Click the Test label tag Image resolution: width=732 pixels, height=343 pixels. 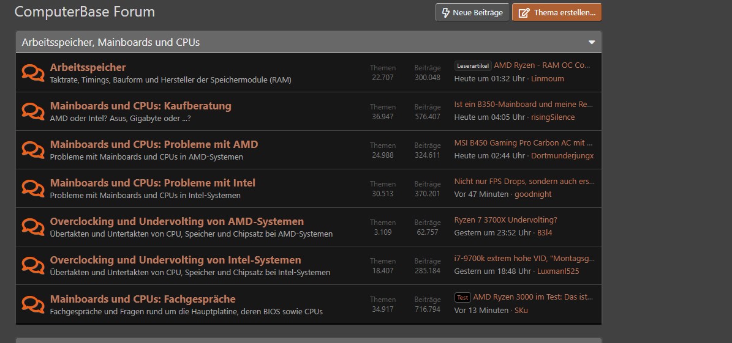point(462,298)
